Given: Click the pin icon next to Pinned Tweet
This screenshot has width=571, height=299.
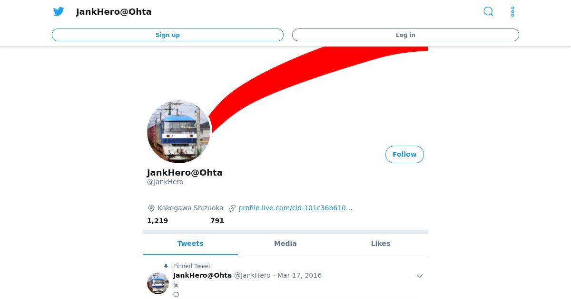Looking at the screenshot, I should (166, 266).
